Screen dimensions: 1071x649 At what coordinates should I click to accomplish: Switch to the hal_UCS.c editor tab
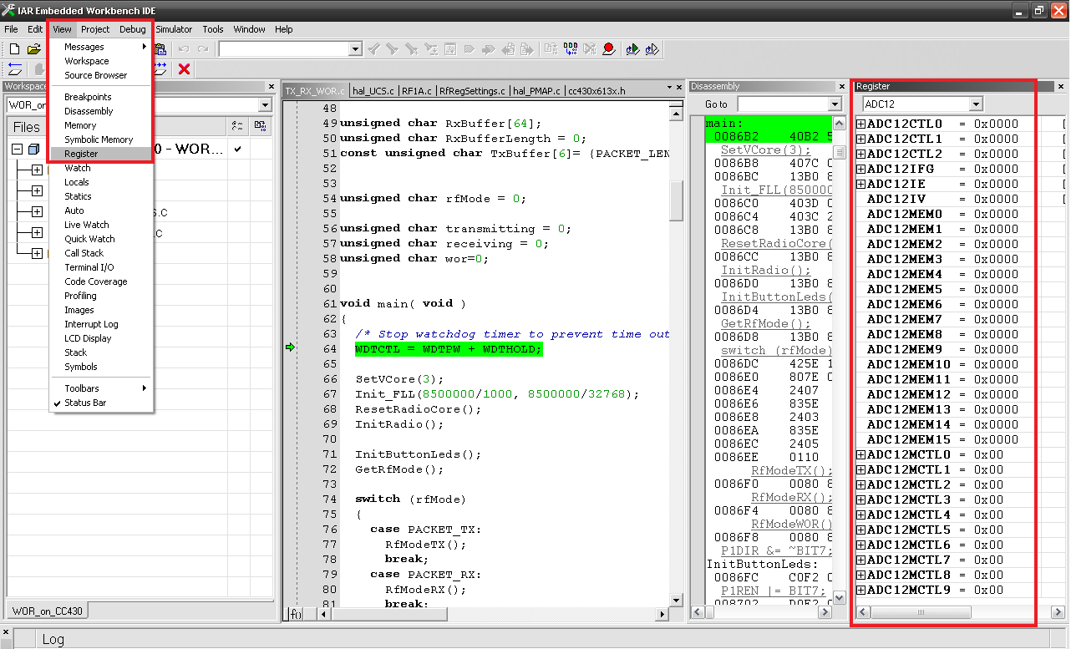point(374,90)
